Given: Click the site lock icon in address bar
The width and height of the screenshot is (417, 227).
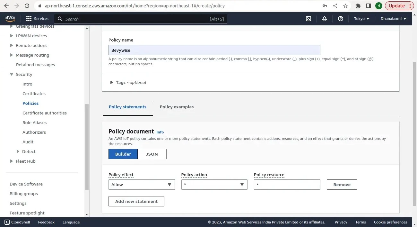Looking at the screenshot, I should point(40,6).
